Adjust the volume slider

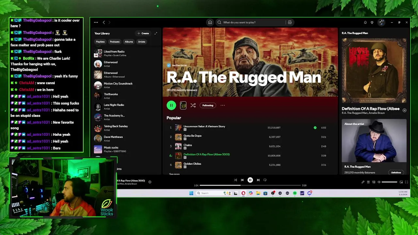[389, 182]
